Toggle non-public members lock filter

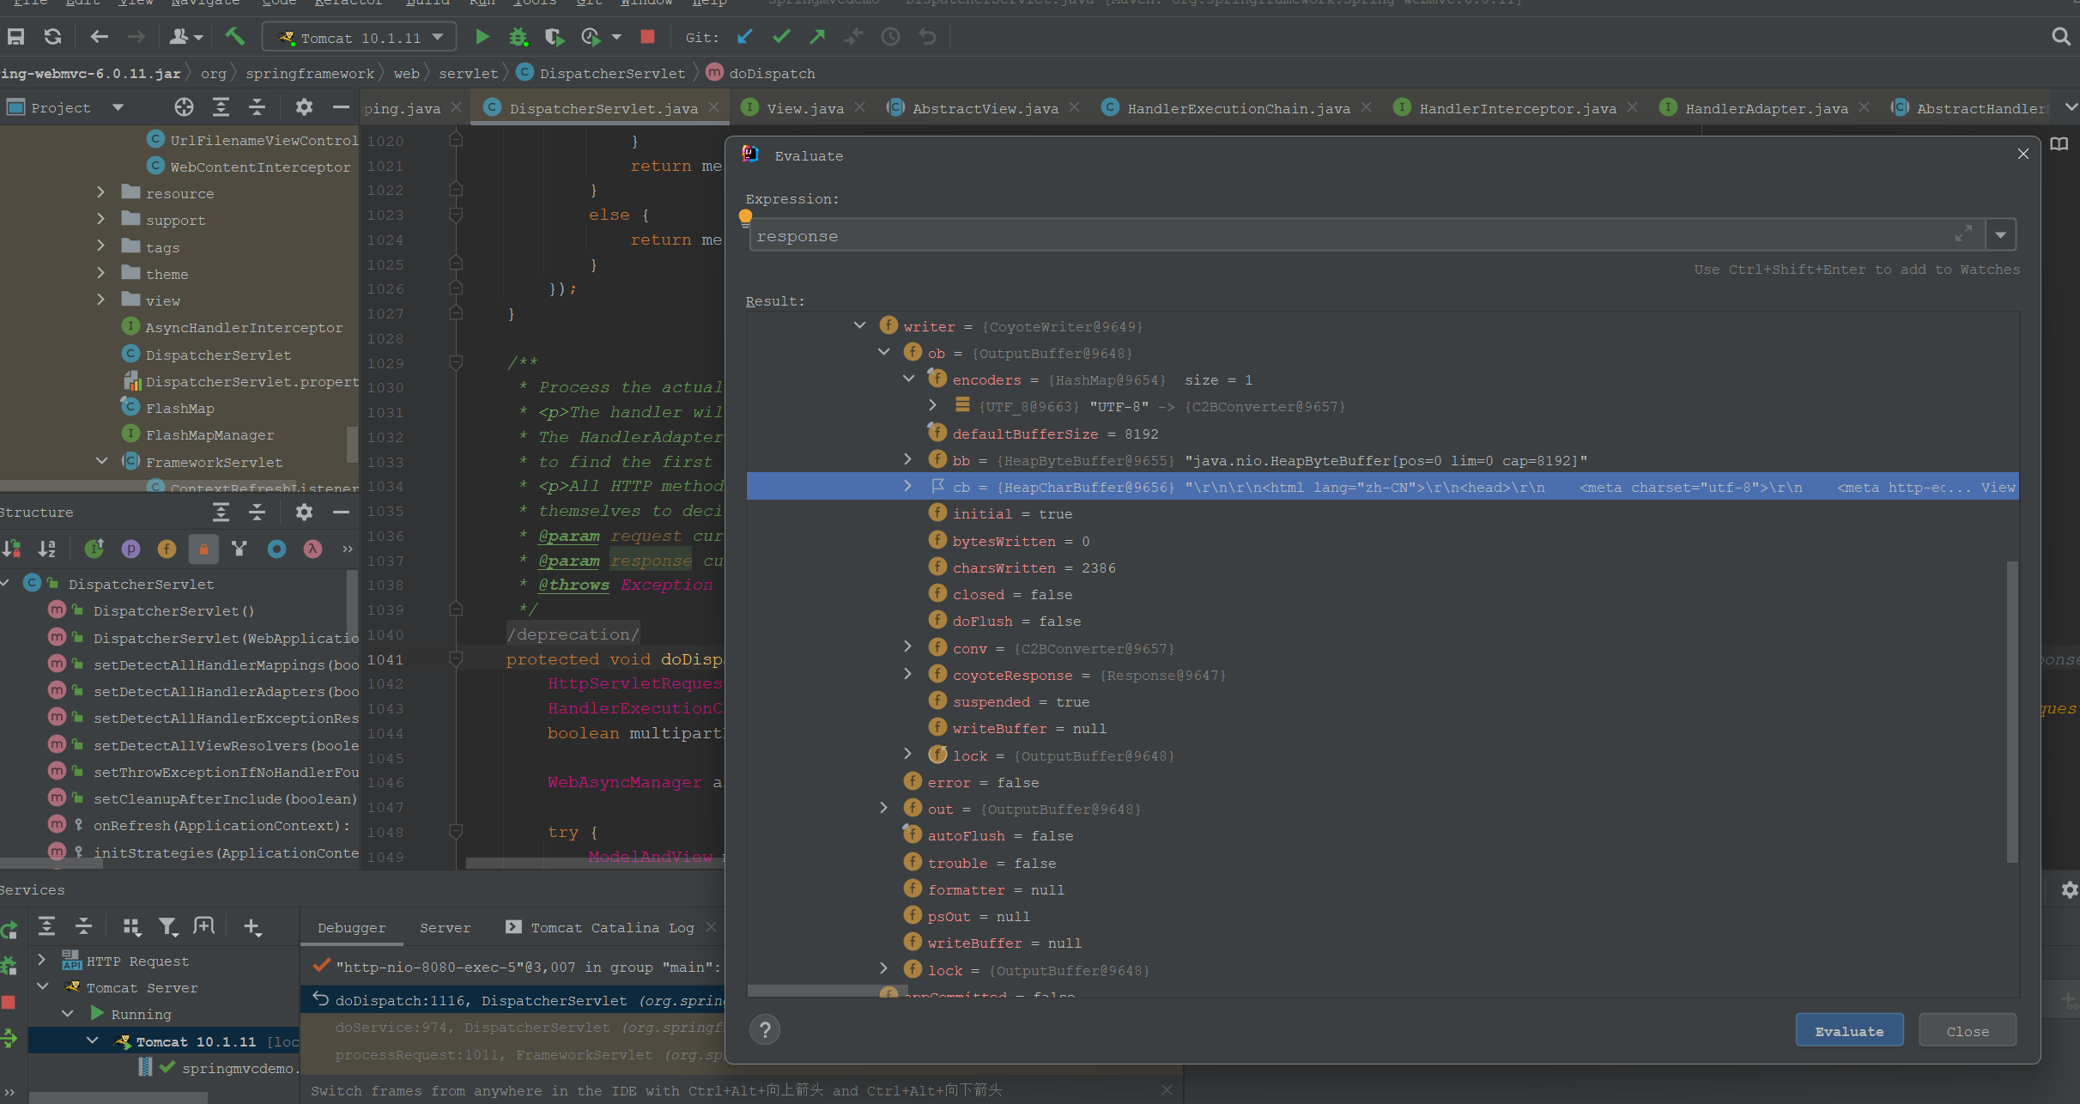(203, 549)
